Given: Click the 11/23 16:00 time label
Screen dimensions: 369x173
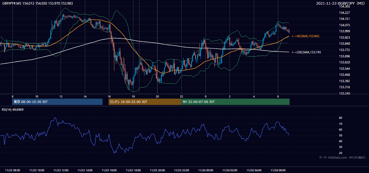Looking at the screenshot, I should [x=109, y=170].
